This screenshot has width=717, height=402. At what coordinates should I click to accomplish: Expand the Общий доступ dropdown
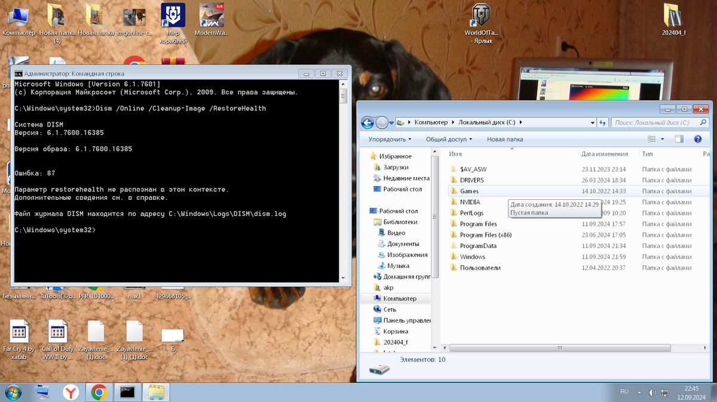click(449, 139)
